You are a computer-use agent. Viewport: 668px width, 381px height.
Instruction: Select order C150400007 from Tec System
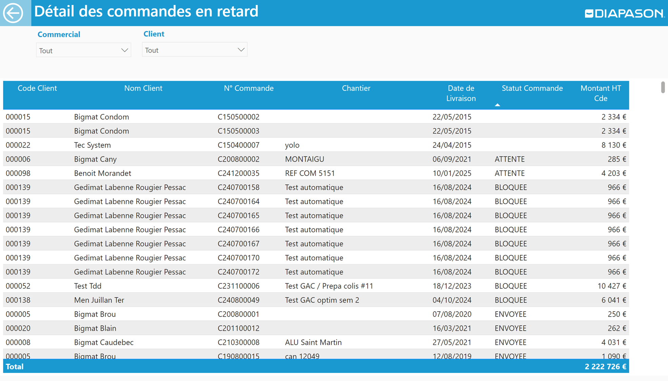tap(238, 145)
